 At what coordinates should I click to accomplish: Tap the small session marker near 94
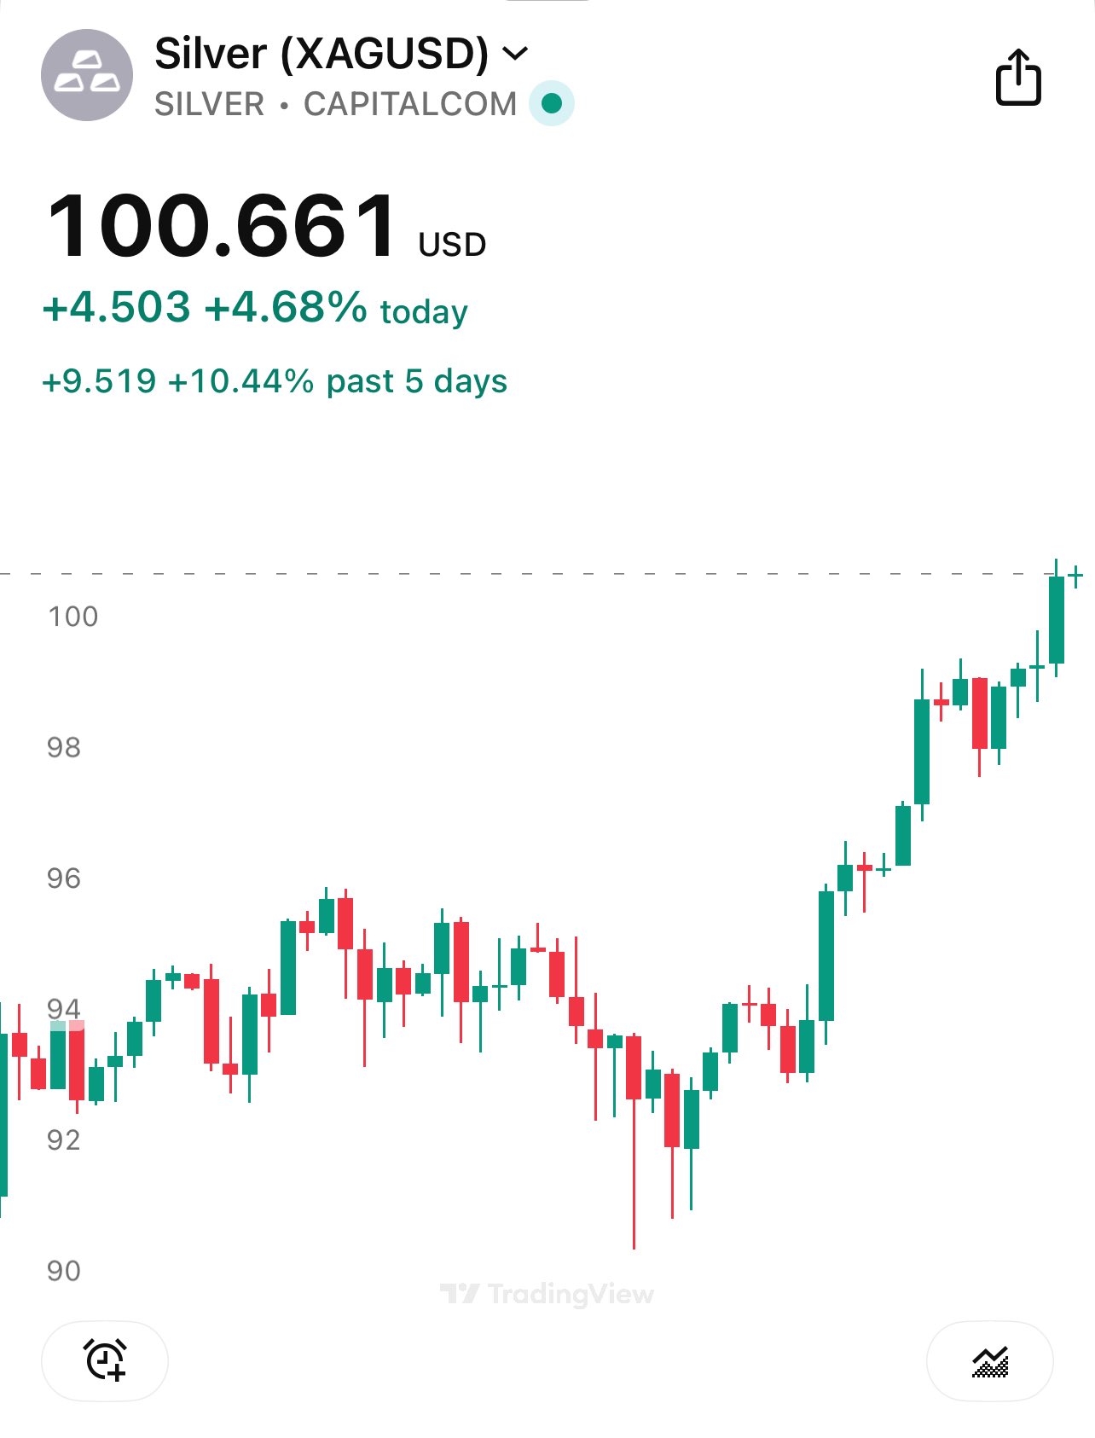click(x=67, y=1025)
